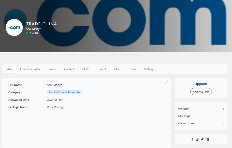Click the .com profile logo avatar

pos(14,27)
